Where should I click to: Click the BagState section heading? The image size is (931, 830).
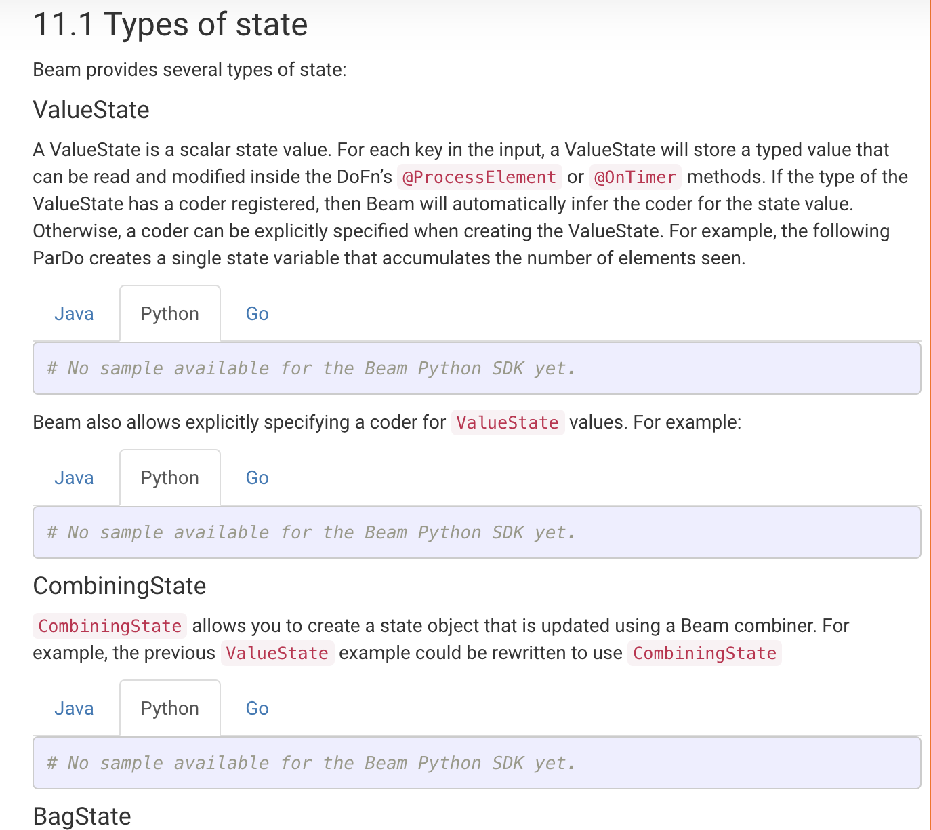click(82, 816)
